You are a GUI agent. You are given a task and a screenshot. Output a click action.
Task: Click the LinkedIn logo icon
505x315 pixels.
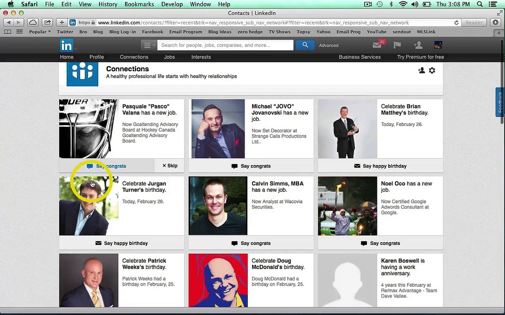pos(67,45)
